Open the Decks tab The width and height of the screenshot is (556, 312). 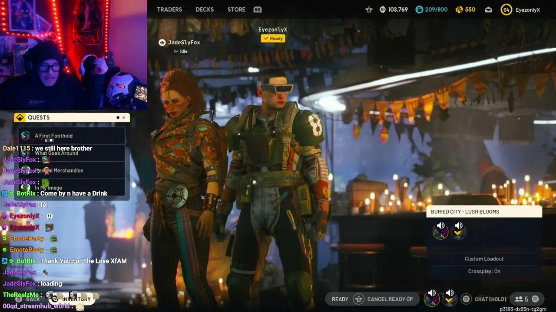point(205,10)
